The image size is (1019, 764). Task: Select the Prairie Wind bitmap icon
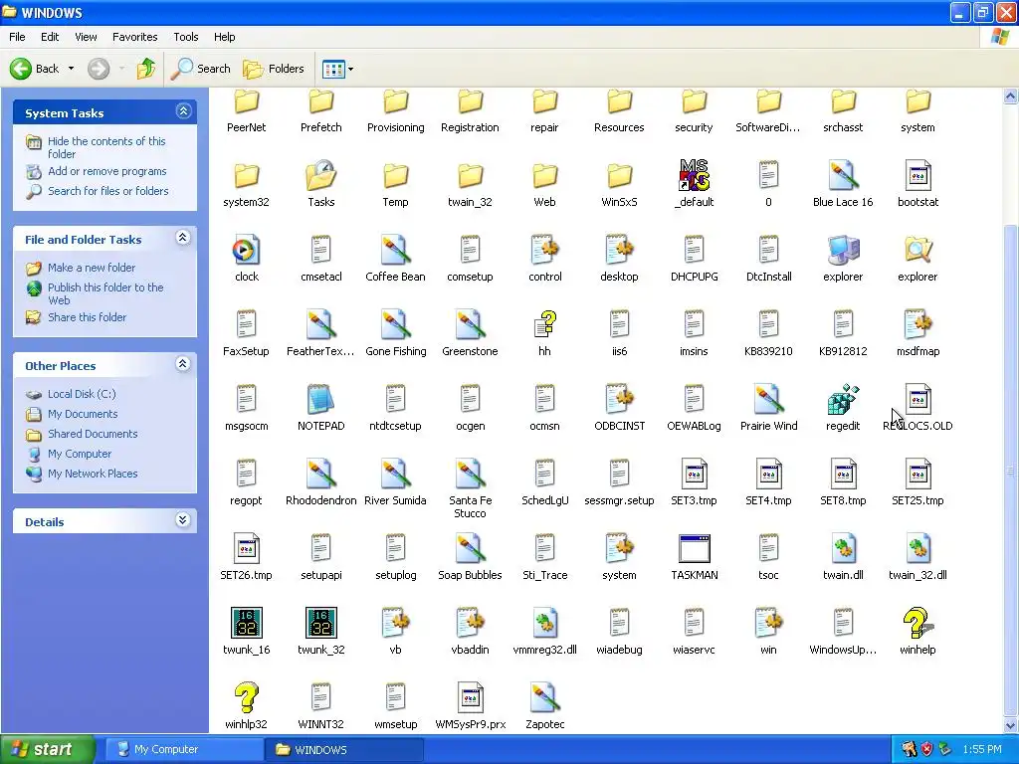[768, 399]
